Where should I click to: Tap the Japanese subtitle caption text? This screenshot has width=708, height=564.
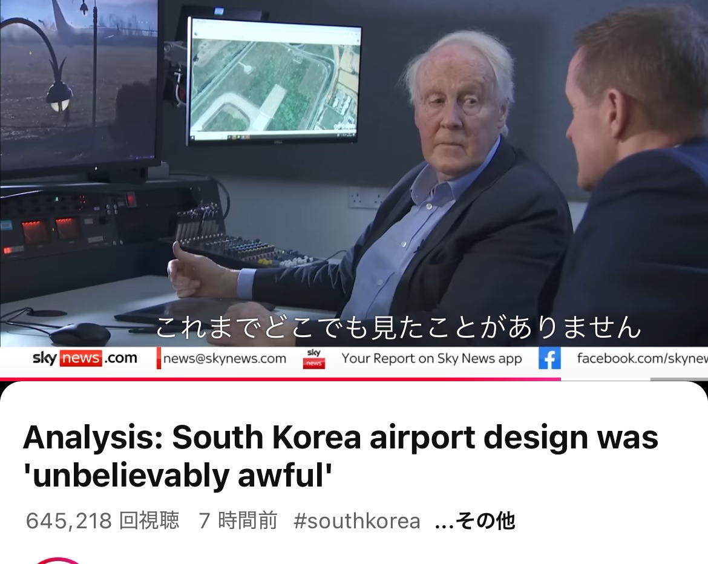398,327
